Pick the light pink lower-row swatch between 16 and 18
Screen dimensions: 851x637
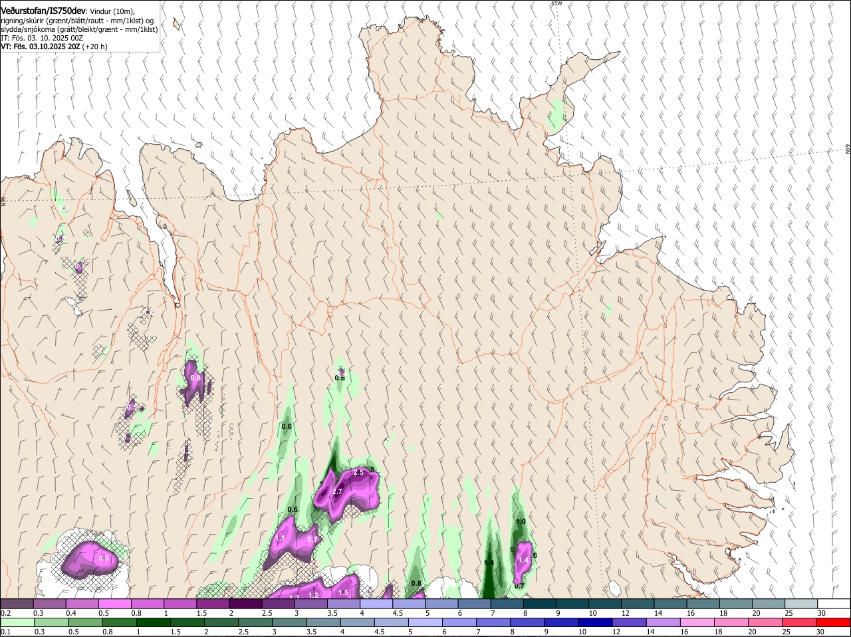[698, 622]
